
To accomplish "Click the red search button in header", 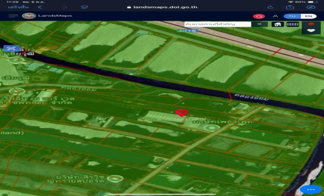I will (259, 16).
